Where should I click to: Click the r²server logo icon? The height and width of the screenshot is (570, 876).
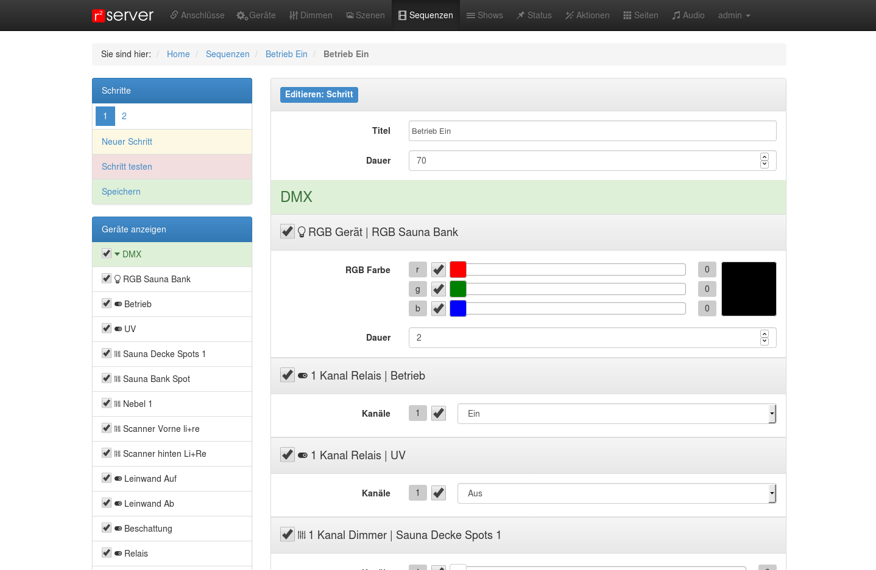99,16
